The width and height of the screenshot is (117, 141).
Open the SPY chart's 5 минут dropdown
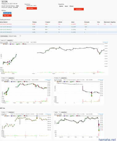[4, 112]
